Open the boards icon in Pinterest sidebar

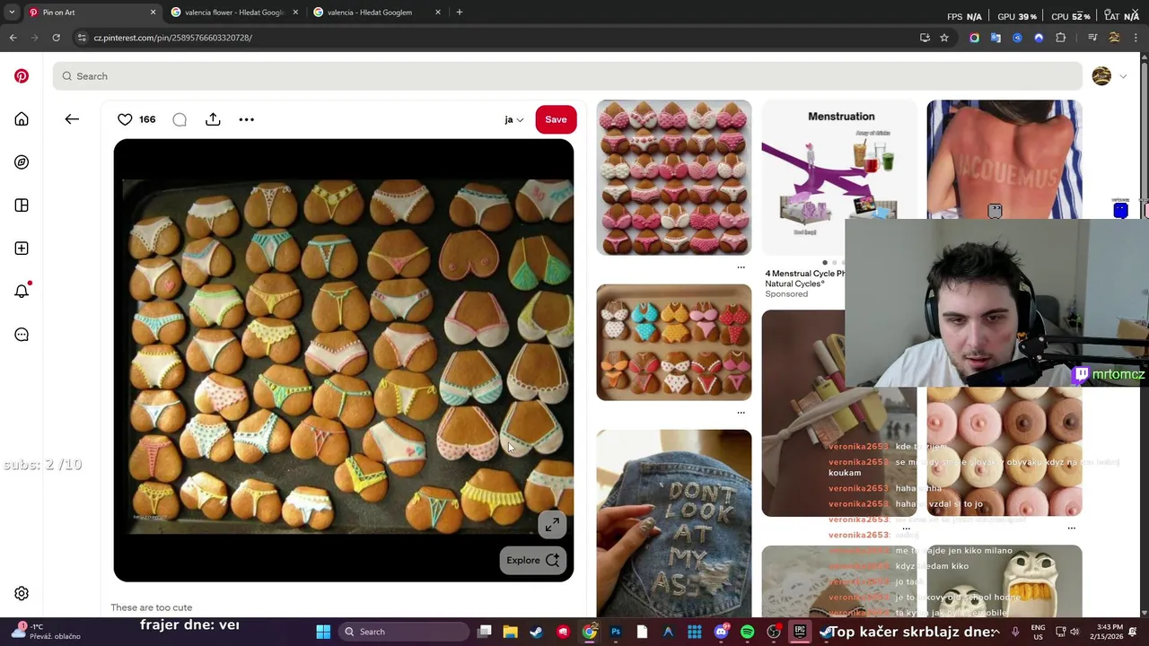coord(22,205)
